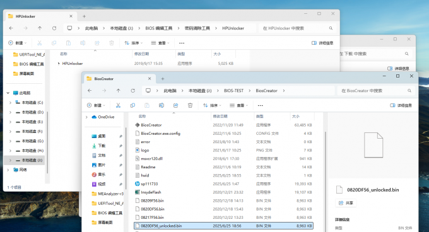429x232 pixels.
Task: Click search magnifier in HPUnlocker search box
Action: coord(331,28)
